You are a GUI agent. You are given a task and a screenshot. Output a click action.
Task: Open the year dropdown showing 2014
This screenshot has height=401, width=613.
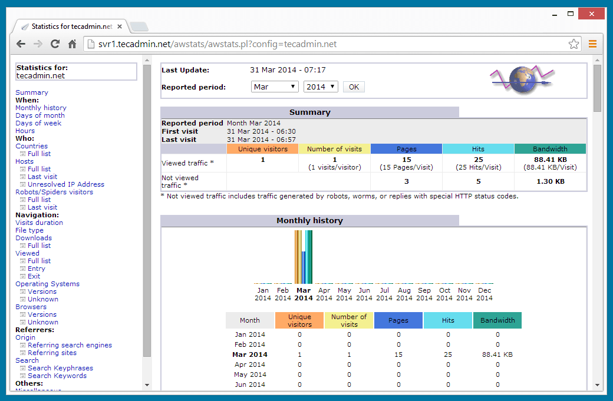tap(320, 85)
